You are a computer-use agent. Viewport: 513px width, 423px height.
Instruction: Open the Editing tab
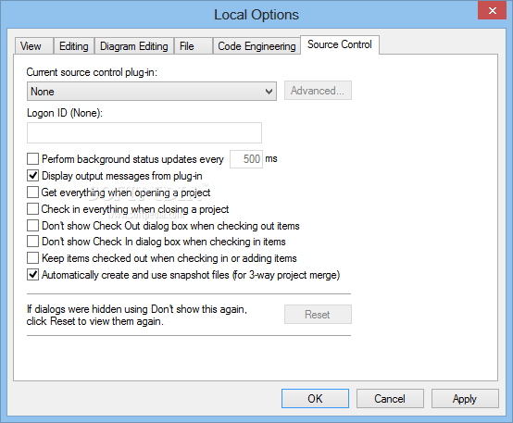[x=74, y=46]
